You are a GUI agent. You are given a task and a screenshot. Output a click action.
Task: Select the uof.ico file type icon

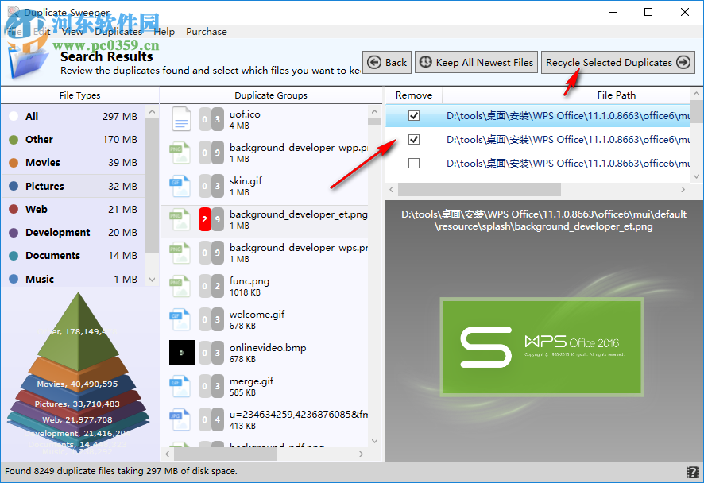(181, 119)
